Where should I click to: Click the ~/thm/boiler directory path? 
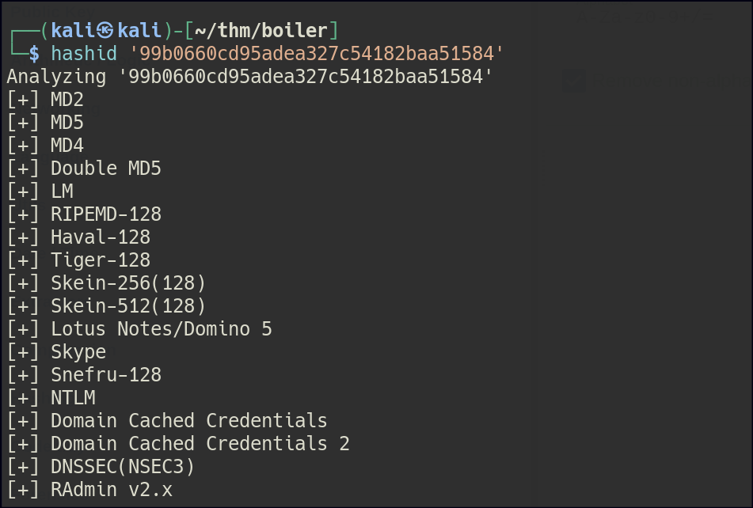pos(261,31)
